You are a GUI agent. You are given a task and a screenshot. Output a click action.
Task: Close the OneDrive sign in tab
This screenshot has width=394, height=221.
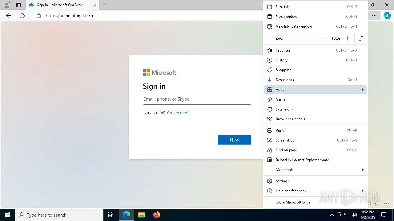[94, 5]
